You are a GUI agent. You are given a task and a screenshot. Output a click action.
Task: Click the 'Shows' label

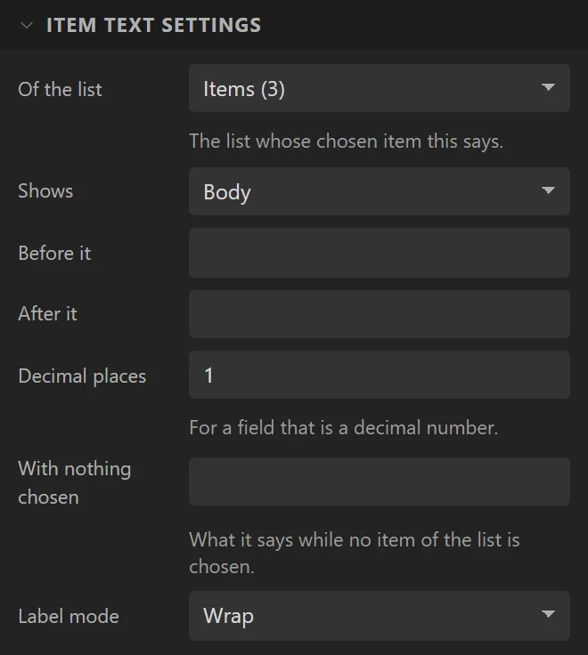[45, 191]
